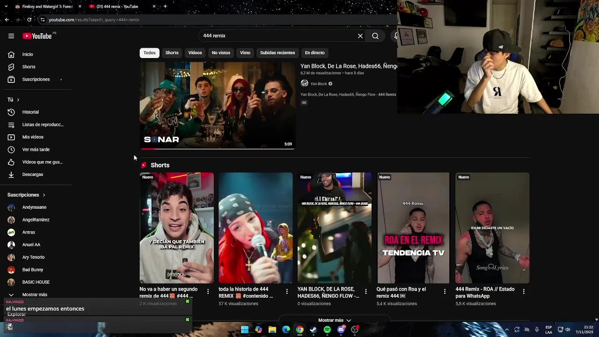Click the red watch progress bar on thumbnail
This screenshot has height=337, width=599.
148,149
